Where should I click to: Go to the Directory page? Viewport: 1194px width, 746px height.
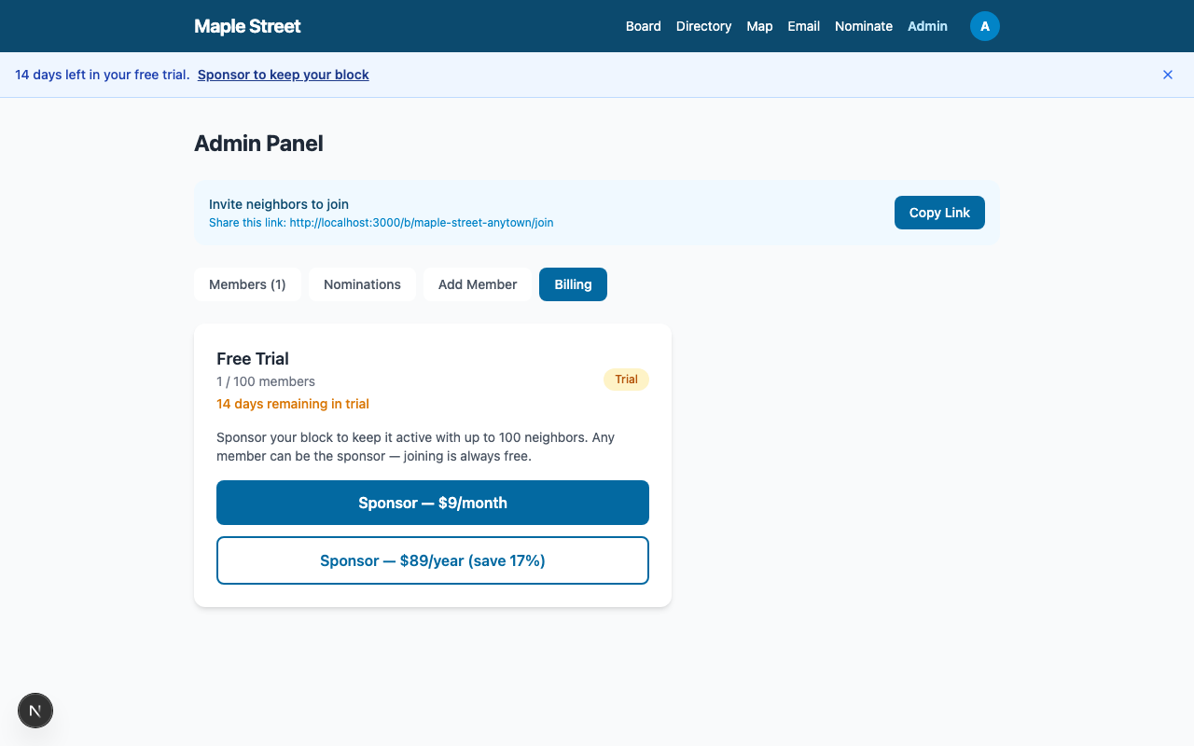point(703,26)
